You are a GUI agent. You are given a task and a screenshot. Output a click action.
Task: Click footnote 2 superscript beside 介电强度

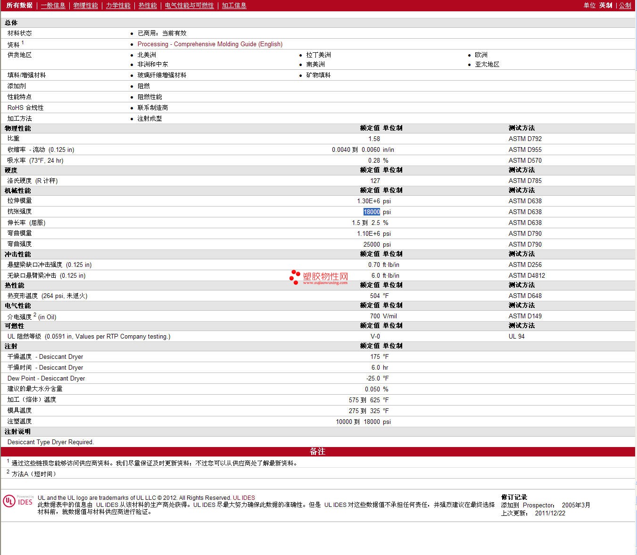[x=35, y=315]
